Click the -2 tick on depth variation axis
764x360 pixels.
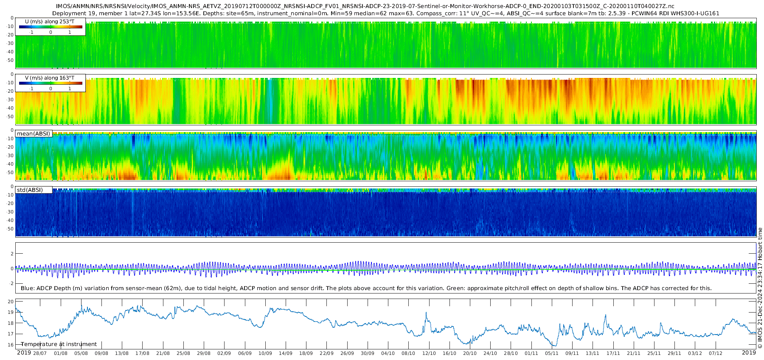11,284
